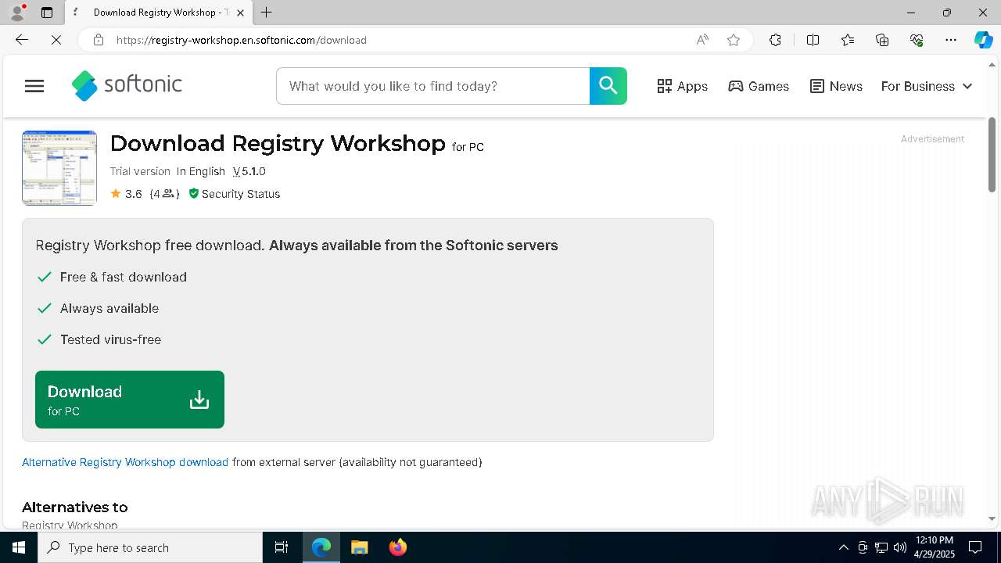The image size is (1001, 563).
Task: Toggle Read aloud in address bar
Action: (702, 40)
